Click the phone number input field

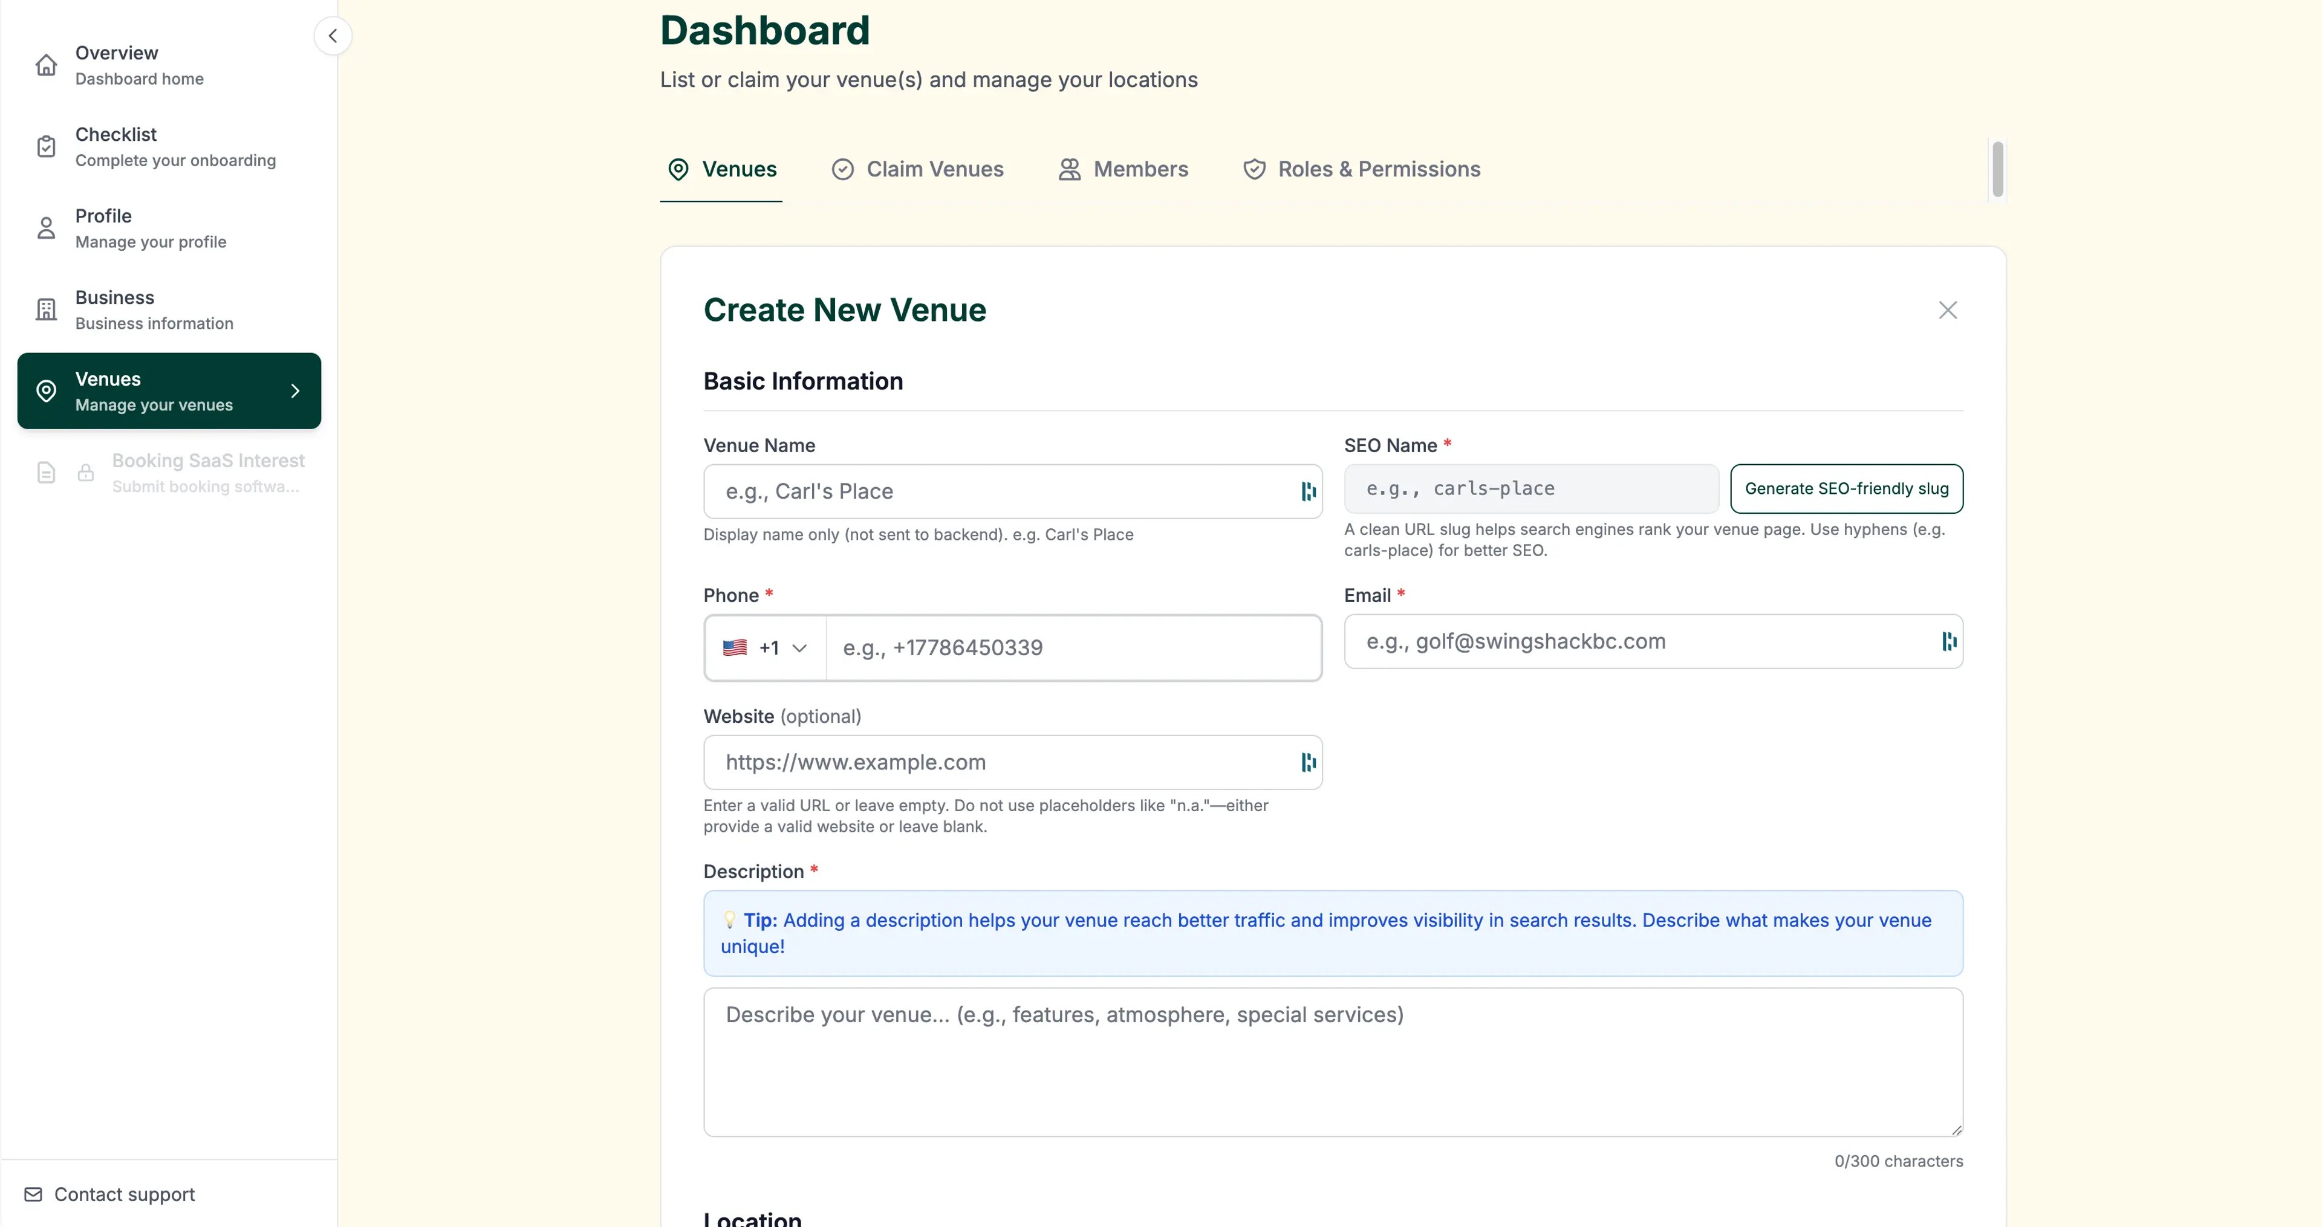[x=1073, y=648]
